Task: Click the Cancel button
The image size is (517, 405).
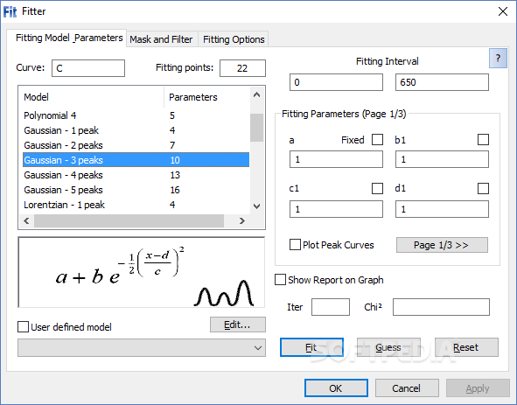Action: (407, 388)
